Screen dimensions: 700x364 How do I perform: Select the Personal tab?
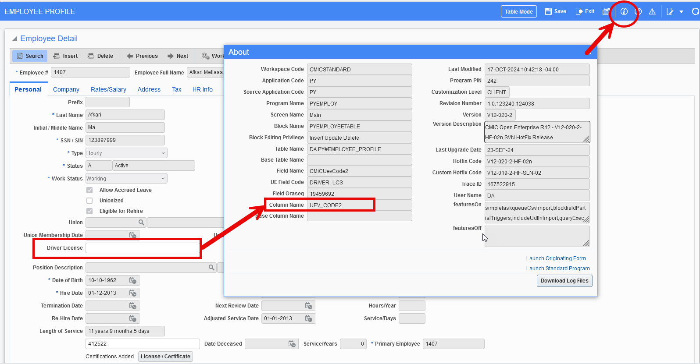pos(28,89)
